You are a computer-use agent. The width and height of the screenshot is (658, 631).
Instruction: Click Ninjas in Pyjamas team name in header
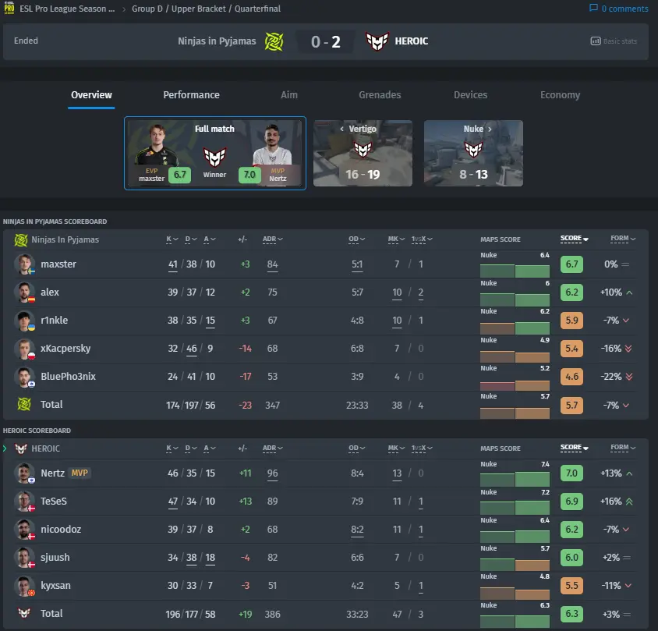217,41
